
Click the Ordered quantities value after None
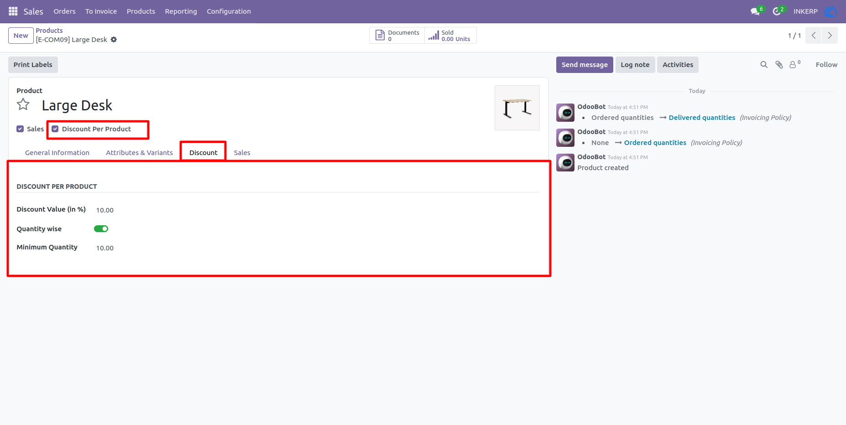click(x=655, y=143)
